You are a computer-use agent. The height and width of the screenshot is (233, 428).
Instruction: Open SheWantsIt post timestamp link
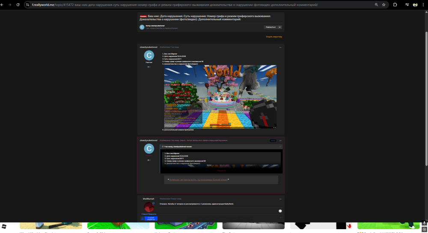(171, 199)
